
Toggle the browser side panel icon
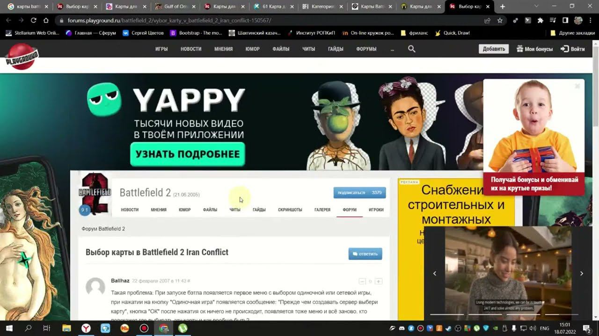pos(565,21)
